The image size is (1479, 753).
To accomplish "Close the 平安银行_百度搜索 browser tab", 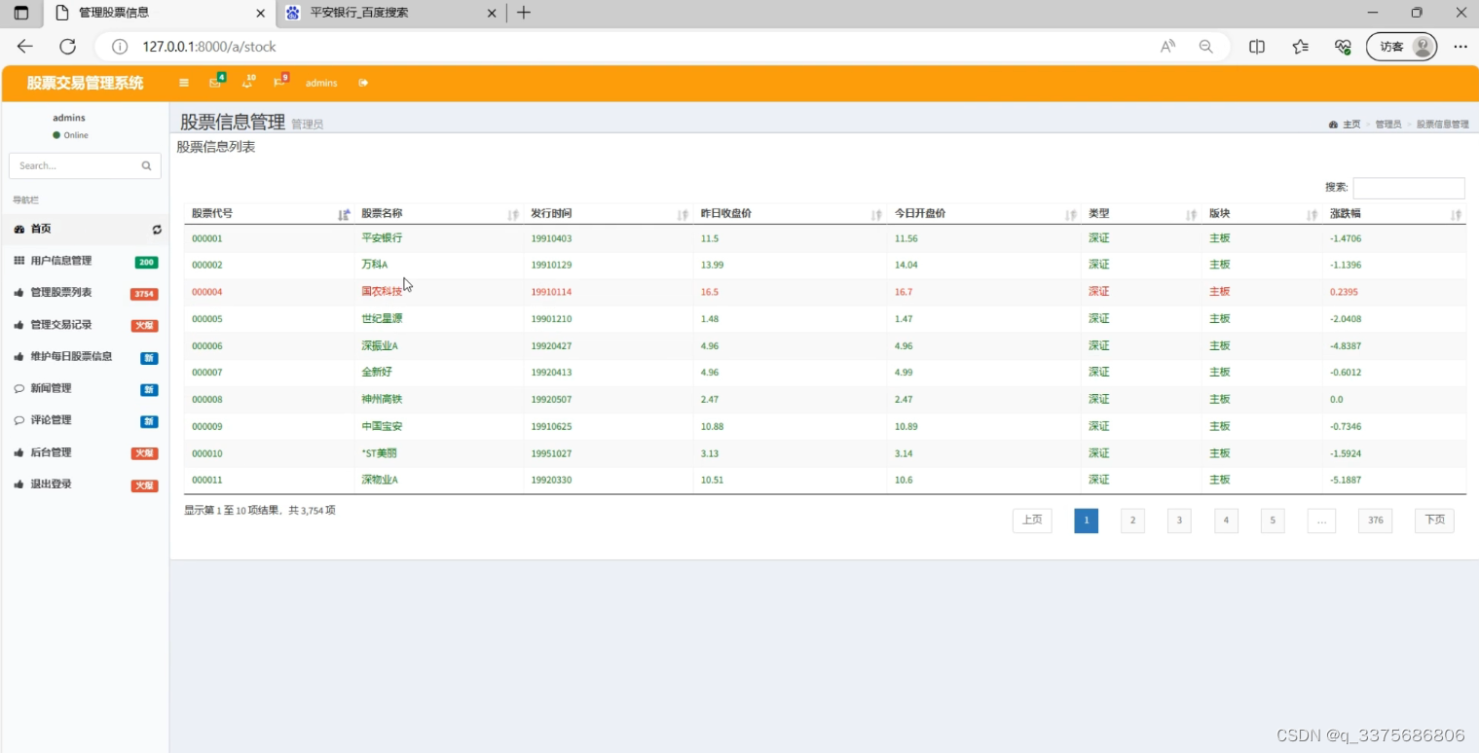I will 492,13.
